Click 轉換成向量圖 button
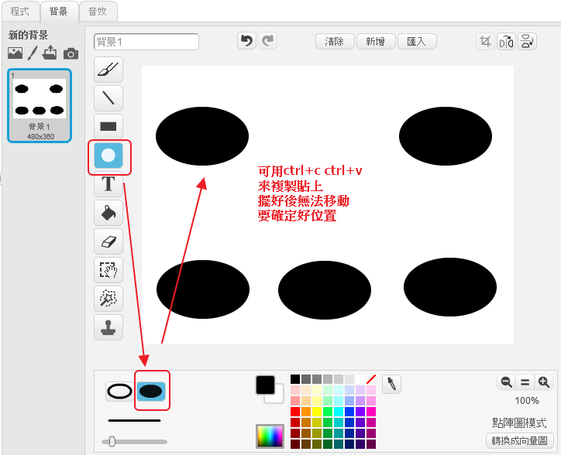561x455 pixels. pos(519,440)
